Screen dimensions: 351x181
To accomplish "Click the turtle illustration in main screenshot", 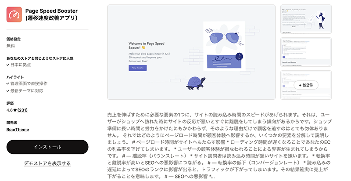I will coord(196,83).
